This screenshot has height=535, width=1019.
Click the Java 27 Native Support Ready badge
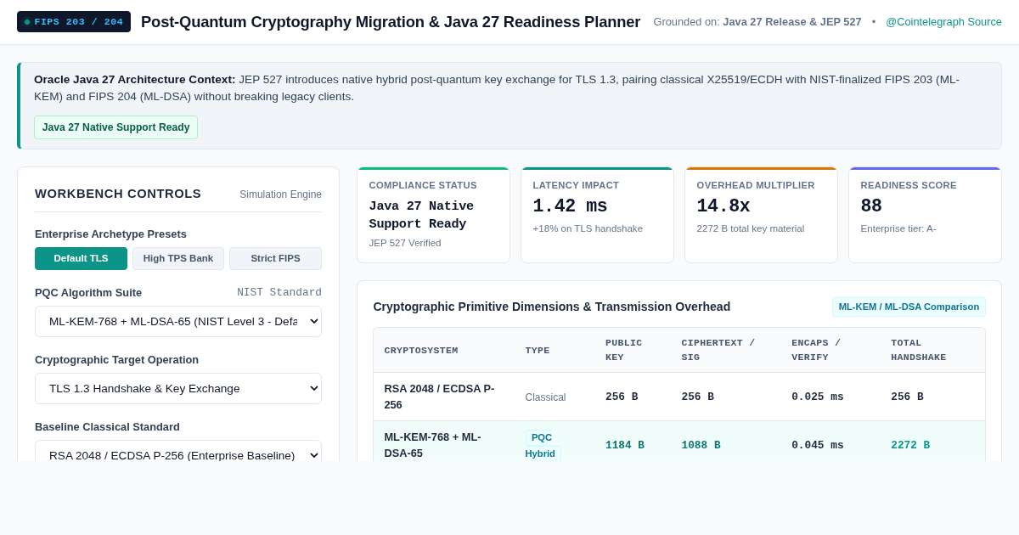(x=115, y=127)
